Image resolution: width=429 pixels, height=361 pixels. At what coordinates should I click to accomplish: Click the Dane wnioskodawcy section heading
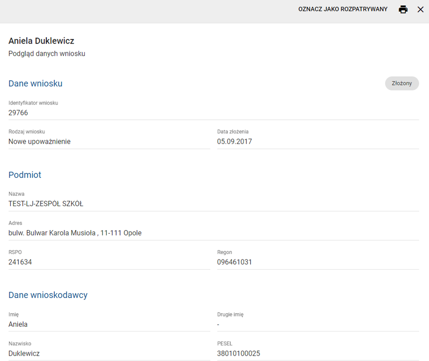(x=48, y=295)
